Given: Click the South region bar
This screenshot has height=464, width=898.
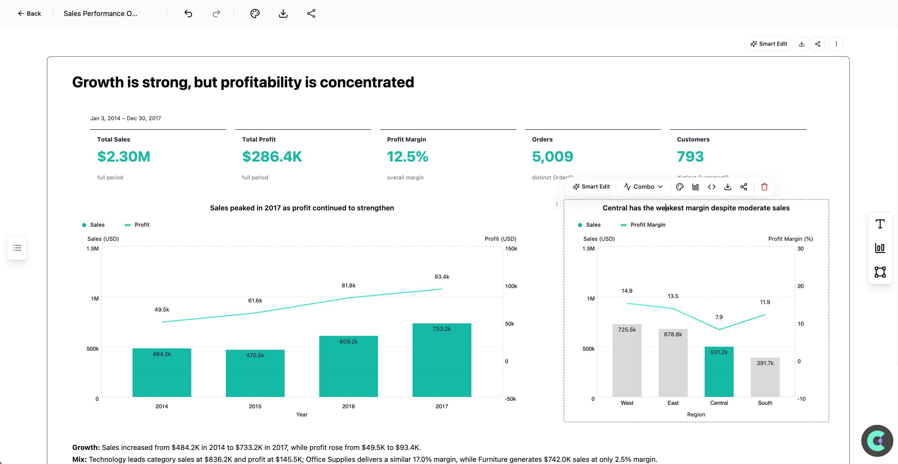Looking at the screenshot, I should pyautogui.click(x=765, y=377).
